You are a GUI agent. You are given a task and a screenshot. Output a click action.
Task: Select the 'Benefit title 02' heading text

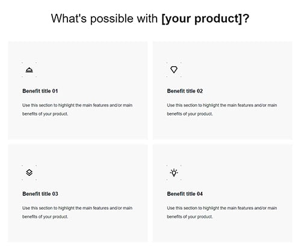point(185,91)
